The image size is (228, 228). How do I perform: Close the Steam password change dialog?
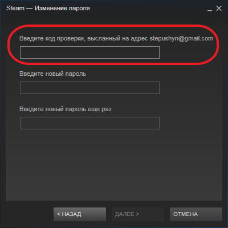219,9
